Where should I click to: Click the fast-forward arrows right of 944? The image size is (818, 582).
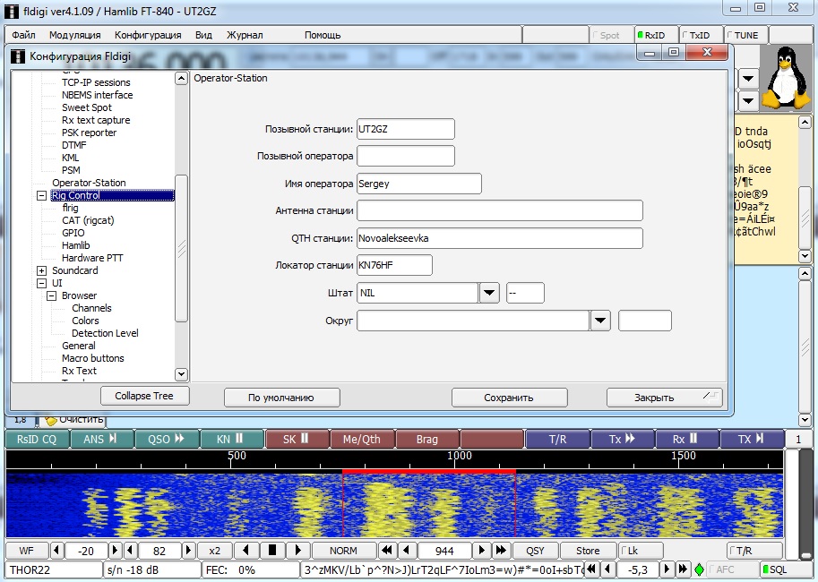point(502,551)
